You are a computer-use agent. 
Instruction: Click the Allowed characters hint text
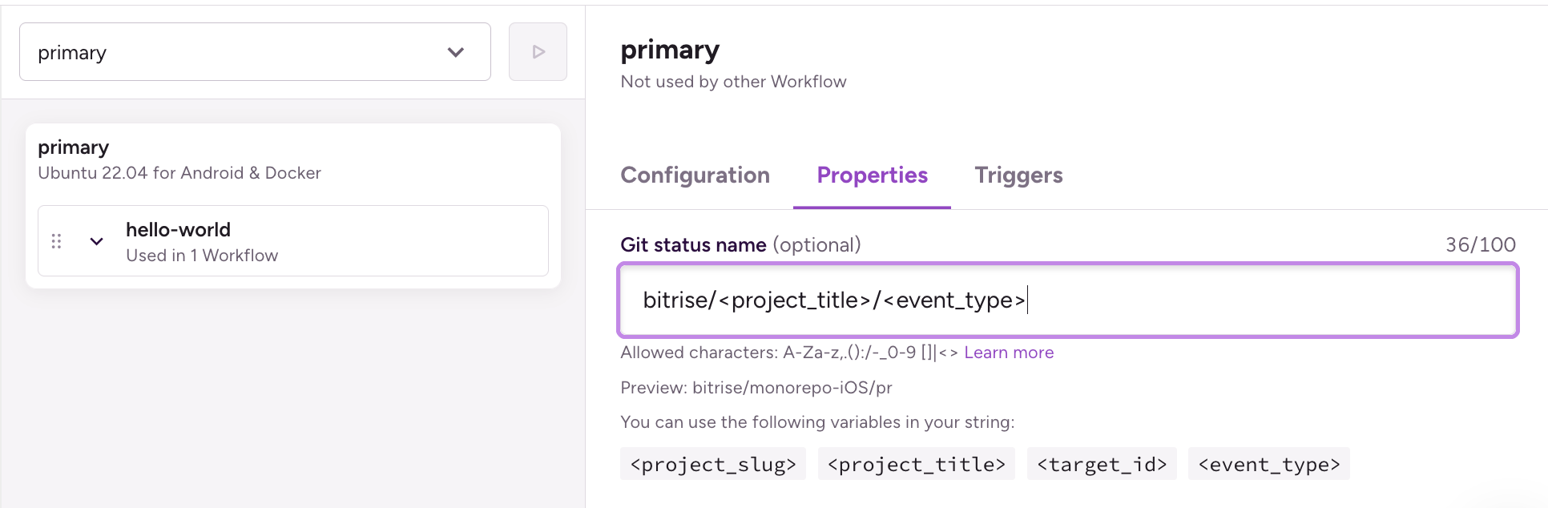789,353
